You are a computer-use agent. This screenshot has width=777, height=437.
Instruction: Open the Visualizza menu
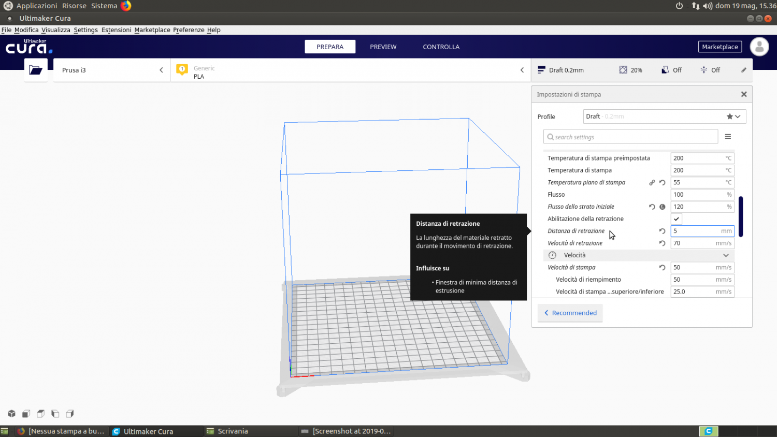click(56, 30)
